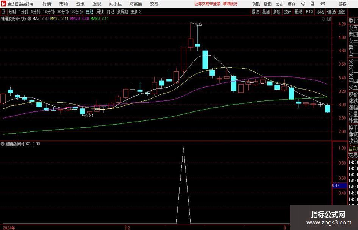Click the 标记 mark button
This screenshot has width=358, height=230.
coord(320,12)
